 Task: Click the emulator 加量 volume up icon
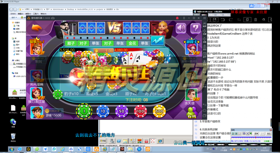click(x=205, y=31)
